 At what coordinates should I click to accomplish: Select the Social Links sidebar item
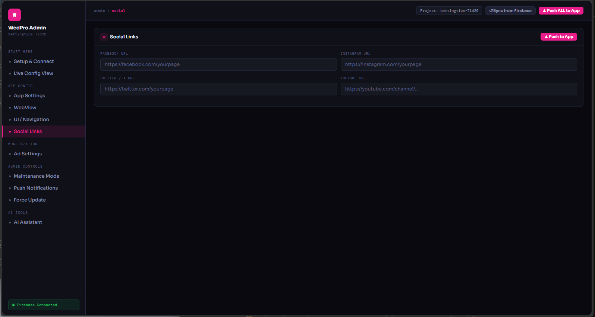pos(44,131)
